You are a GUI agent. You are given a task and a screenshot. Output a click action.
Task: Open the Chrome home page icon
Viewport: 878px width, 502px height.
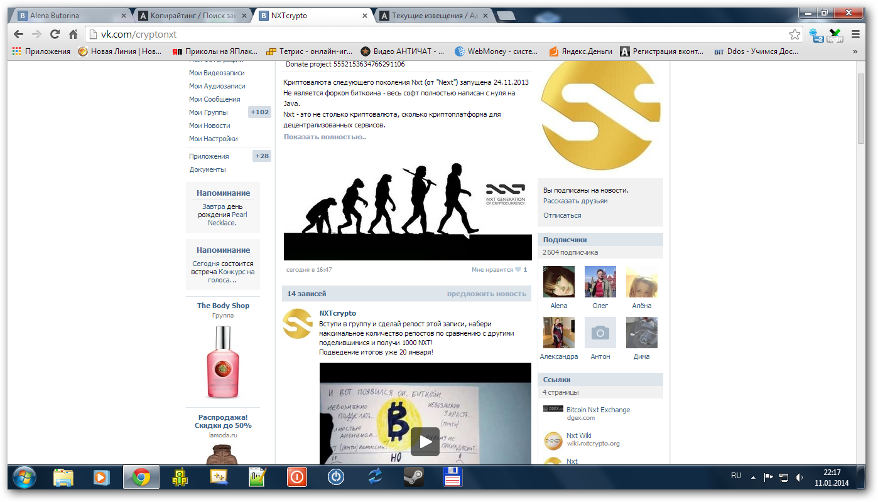click(x=73, y=35)
